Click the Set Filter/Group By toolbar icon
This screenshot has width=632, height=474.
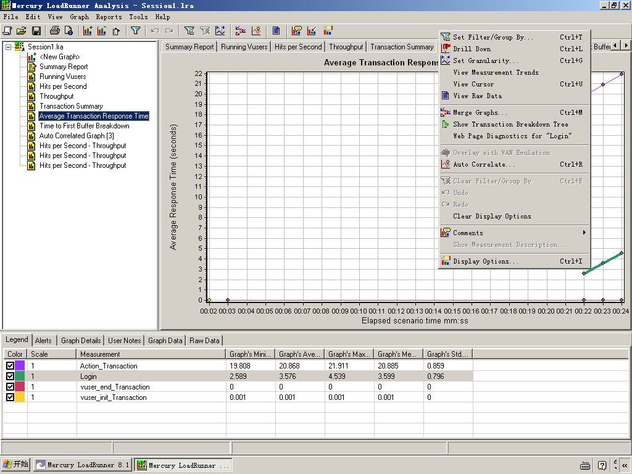[189, 31]
